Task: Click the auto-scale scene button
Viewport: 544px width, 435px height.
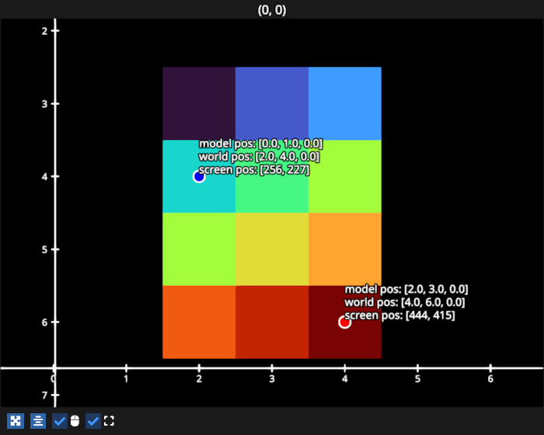Action: pos(16,421)
